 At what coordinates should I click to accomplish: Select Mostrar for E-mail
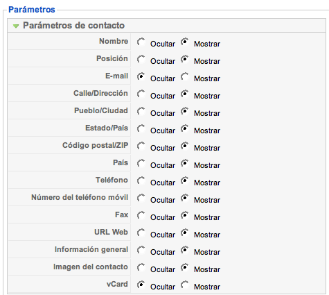184,76
